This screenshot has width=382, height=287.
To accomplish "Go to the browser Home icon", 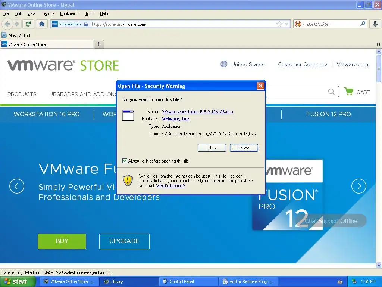I will [42, 24].
